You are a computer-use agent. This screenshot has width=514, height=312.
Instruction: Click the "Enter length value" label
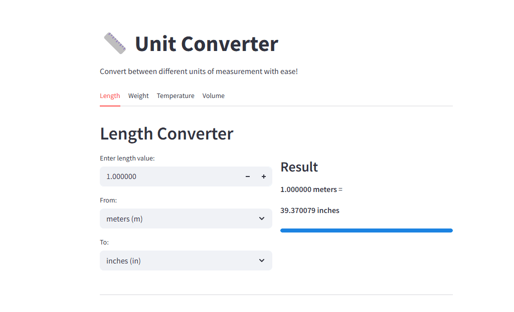pyautogui.click(x=126, y=158)
